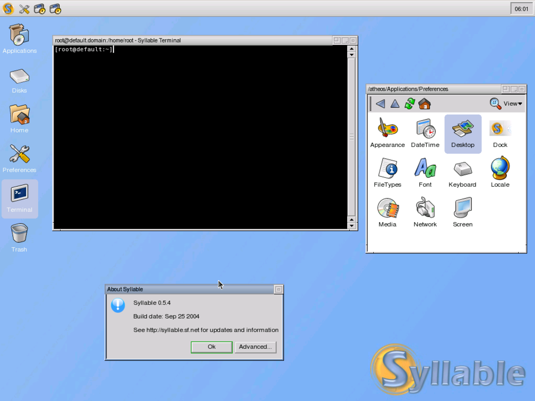Open the Syllable main menu icon
535x401 pixels.
point(8,8)
